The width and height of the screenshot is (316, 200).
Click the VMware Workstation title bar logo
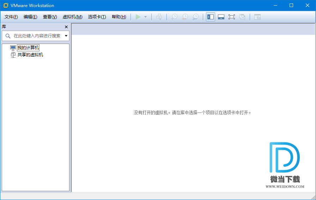6,5
